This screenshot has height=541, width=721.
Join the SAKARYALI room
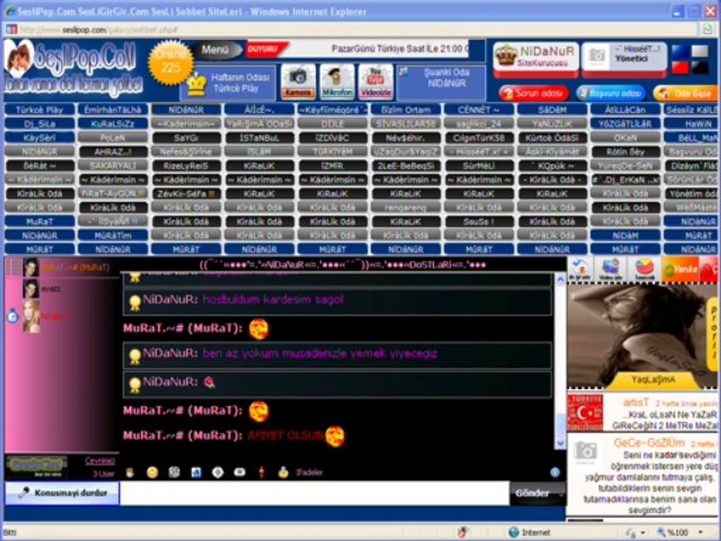point(113,165)
